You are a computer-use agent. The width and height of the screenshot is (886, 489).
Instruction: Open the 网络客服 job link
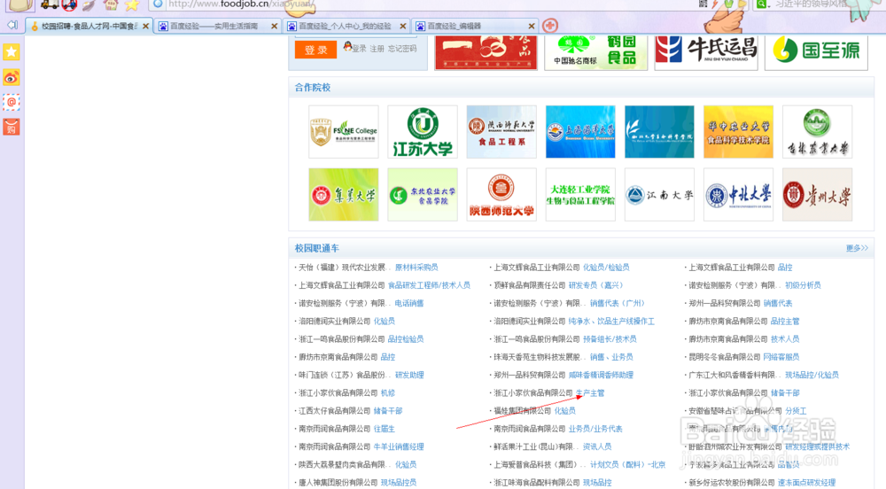click(781, 357)
